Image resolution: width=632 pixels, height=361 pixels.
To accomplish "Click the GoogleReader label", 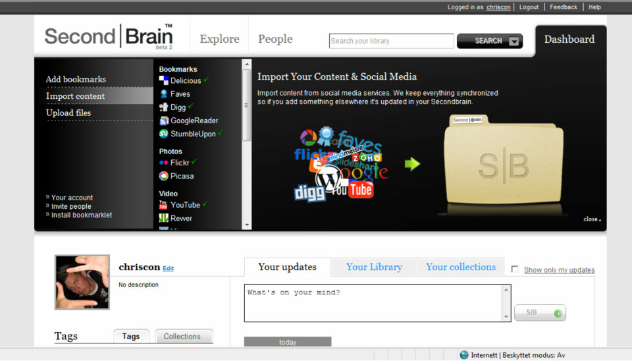I will pos(194,121).
